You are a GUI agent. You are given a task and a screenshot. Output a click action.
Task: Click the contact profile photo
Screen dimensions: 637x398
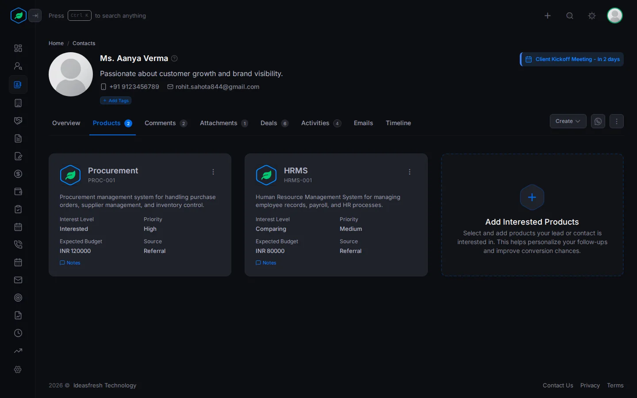pyautogui.click(x=71, y=74)
